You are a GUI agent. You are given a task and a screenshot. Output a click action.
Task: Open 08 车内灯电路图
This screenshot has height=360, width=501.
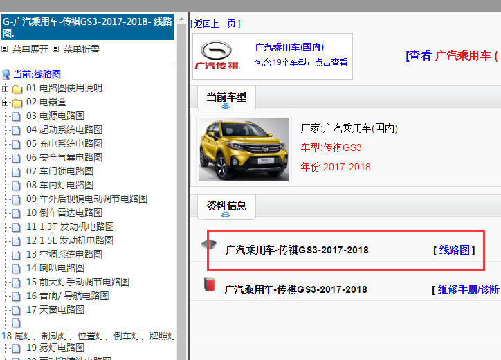(x=60, y=185)
